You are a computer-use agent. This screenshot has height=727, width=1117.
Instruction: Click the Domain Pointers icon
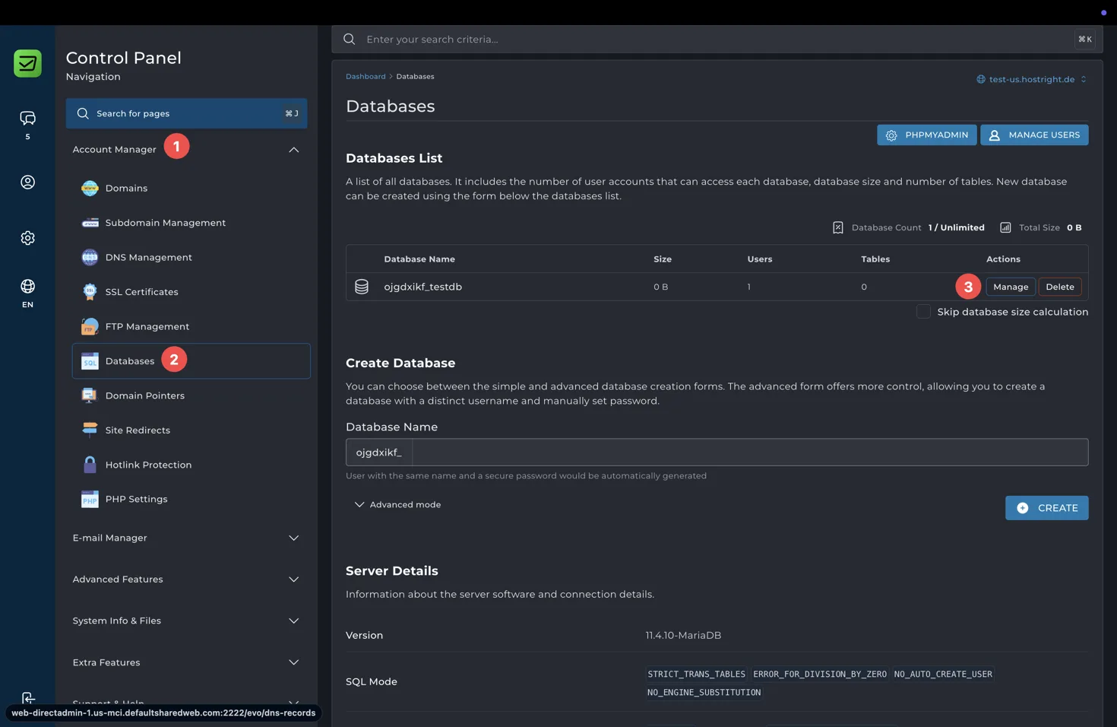90,395
